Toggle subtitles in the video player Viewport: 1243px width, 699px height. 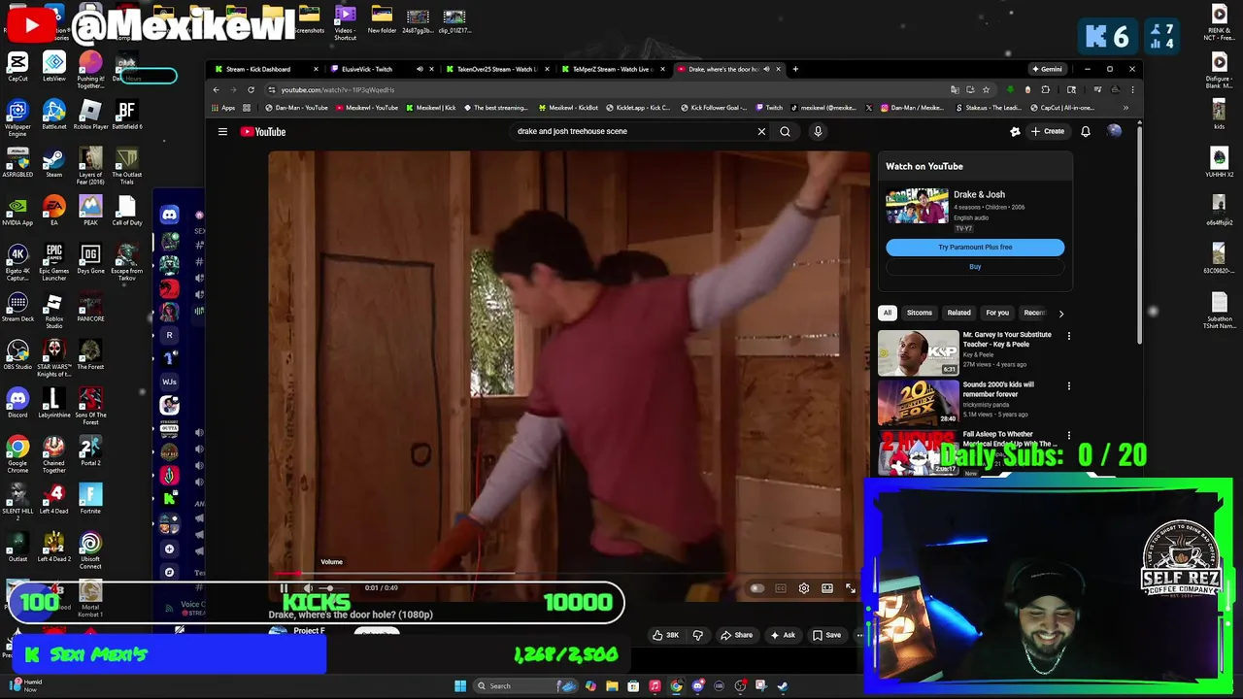point(781,588)
